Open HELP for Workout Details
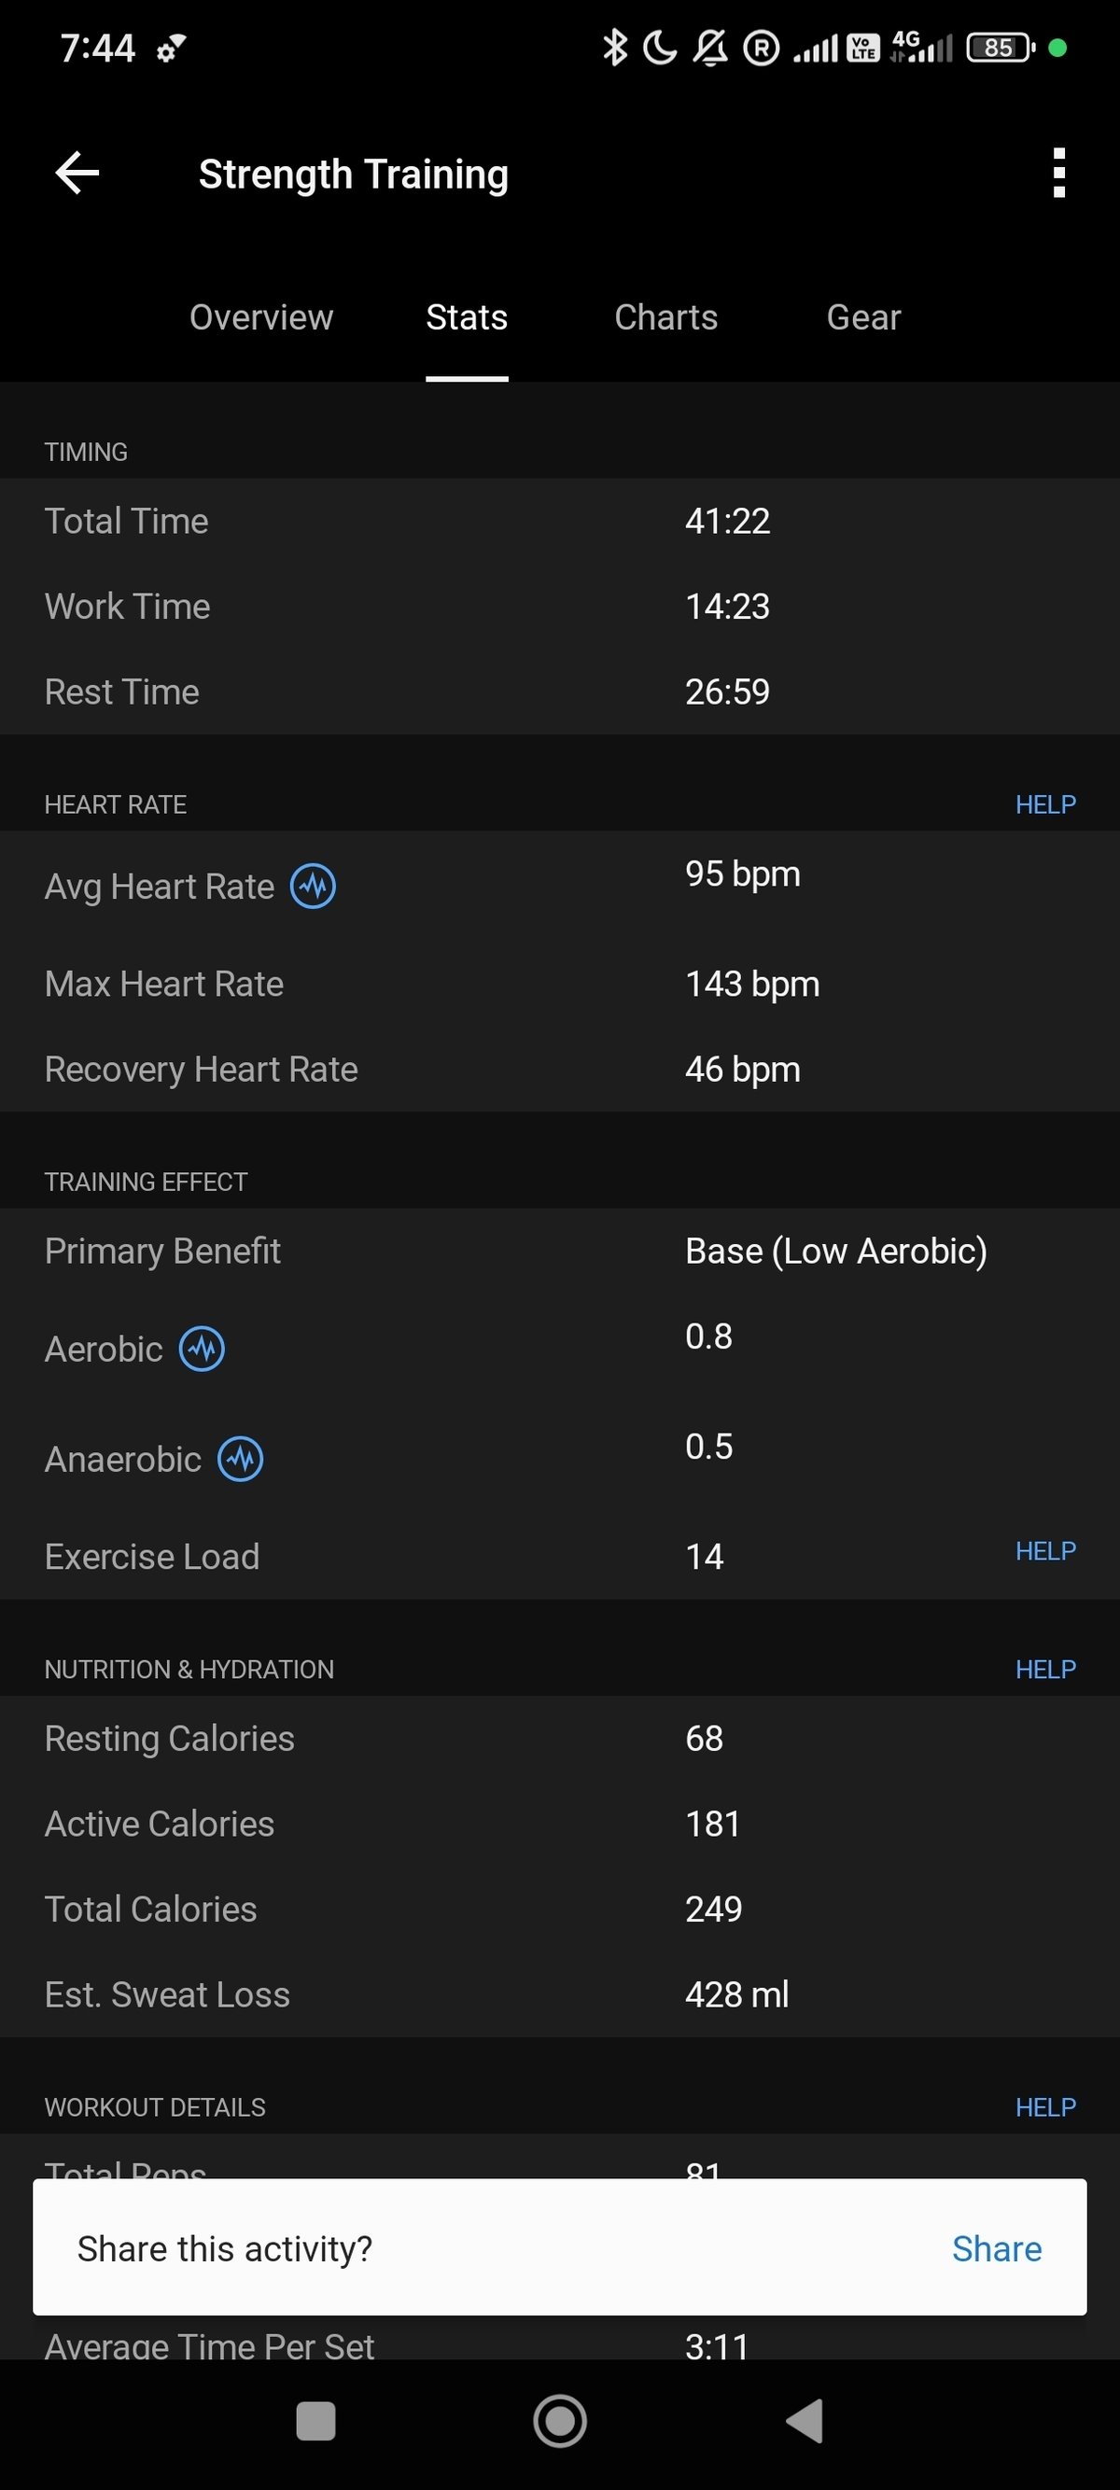Viewport: 1120px width, 2490px height. (x=1044, y=2107)
